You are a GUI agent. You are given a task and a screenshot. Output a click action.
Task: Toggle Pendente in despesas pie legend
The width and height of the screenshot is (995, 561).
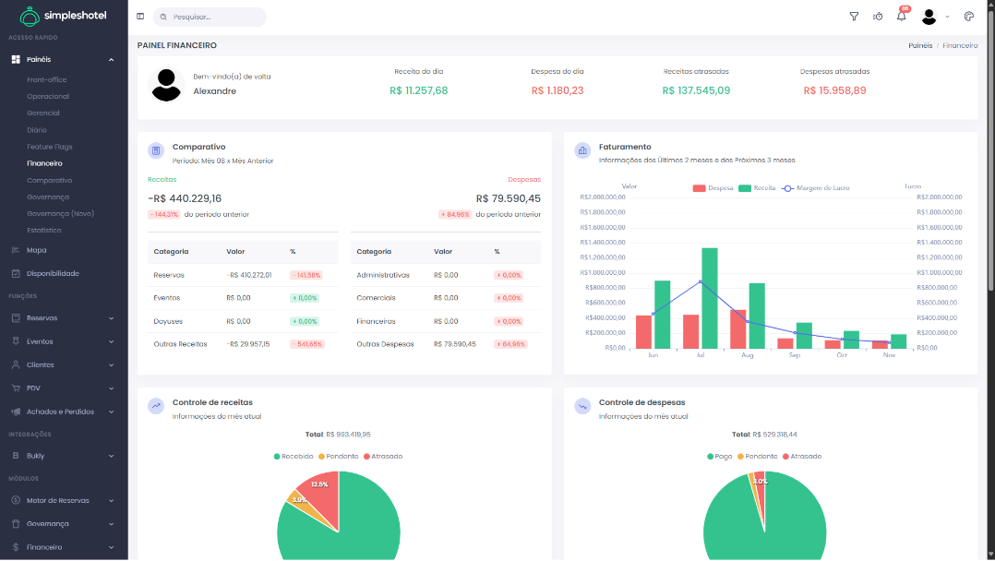tap(757, 457)
